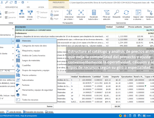Choose Grupos de maquinaria y equipo

point(36,70)
